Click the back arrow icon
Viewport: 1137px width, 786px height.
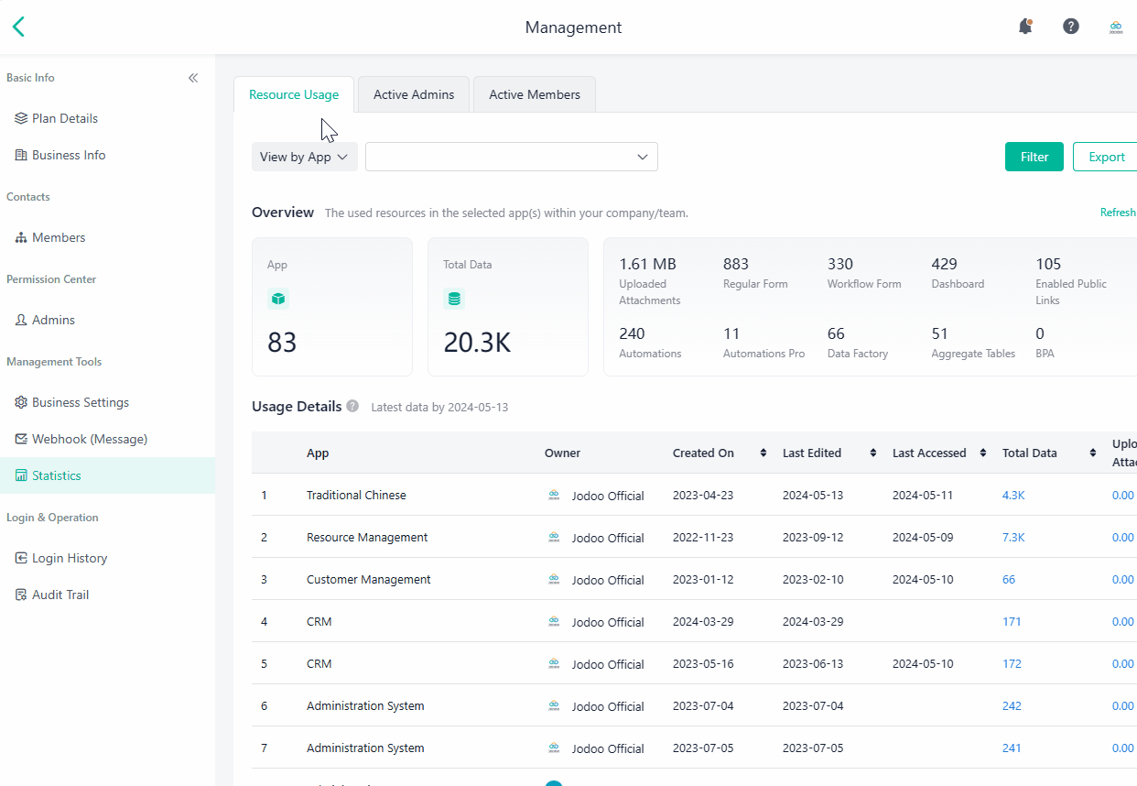tap(18, 27)
